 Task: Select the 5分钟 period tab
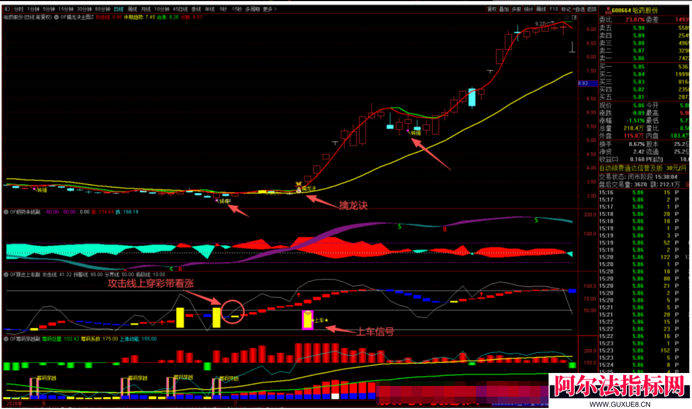(49, 9)
